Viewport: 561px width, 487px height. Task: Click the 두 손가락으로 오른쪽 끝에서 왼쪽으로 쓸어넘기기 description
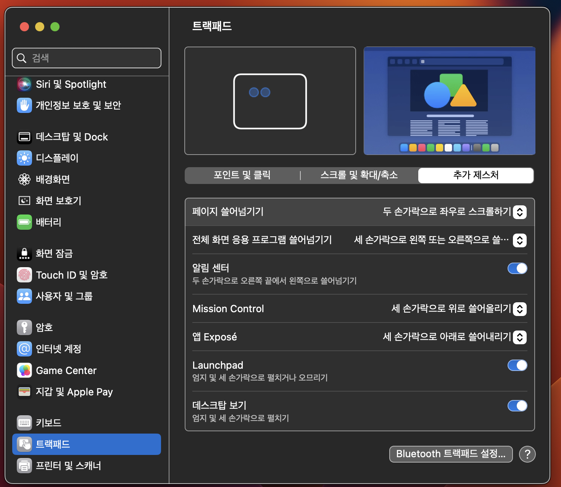pyautogui.click(x=274, y=281)
